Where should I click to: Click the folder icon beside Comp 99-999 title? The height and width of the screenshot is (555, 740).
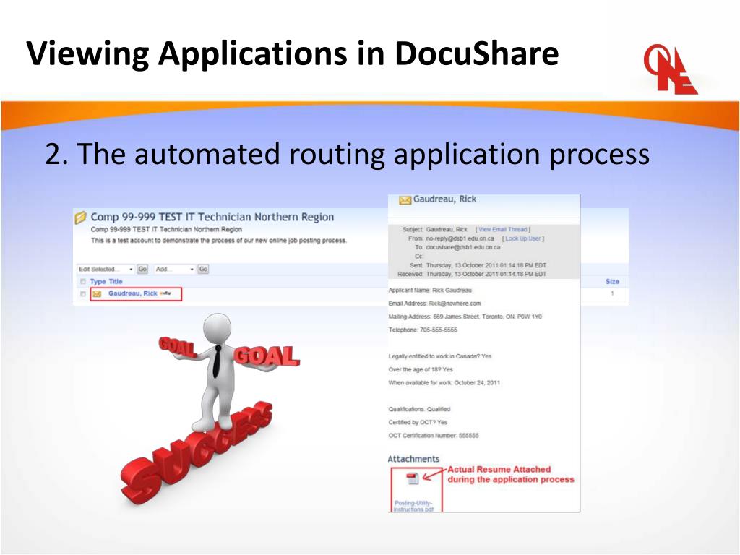[x=80, y=218]
